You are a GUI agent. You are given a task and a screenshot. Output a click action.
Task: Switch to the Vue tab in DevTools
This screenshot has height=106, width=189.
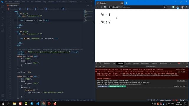pyautogui.click(x=113, y=63)
